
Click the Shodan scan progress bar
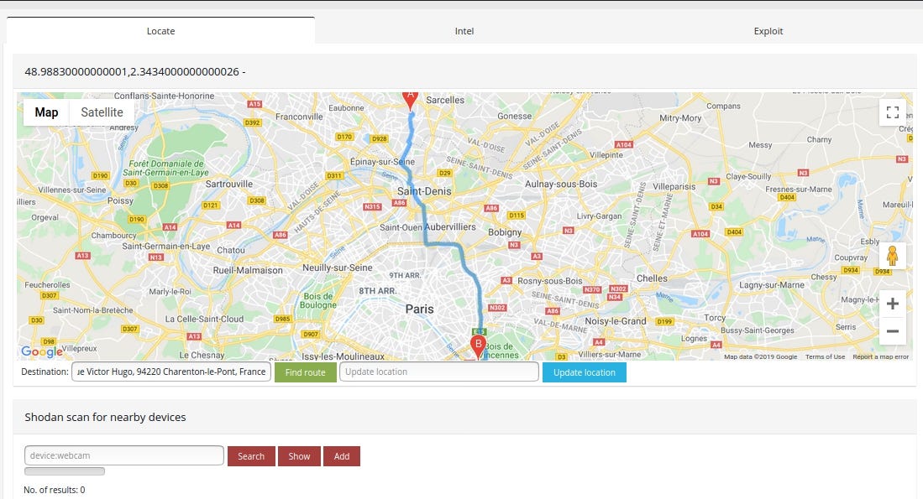click(65, 471)
